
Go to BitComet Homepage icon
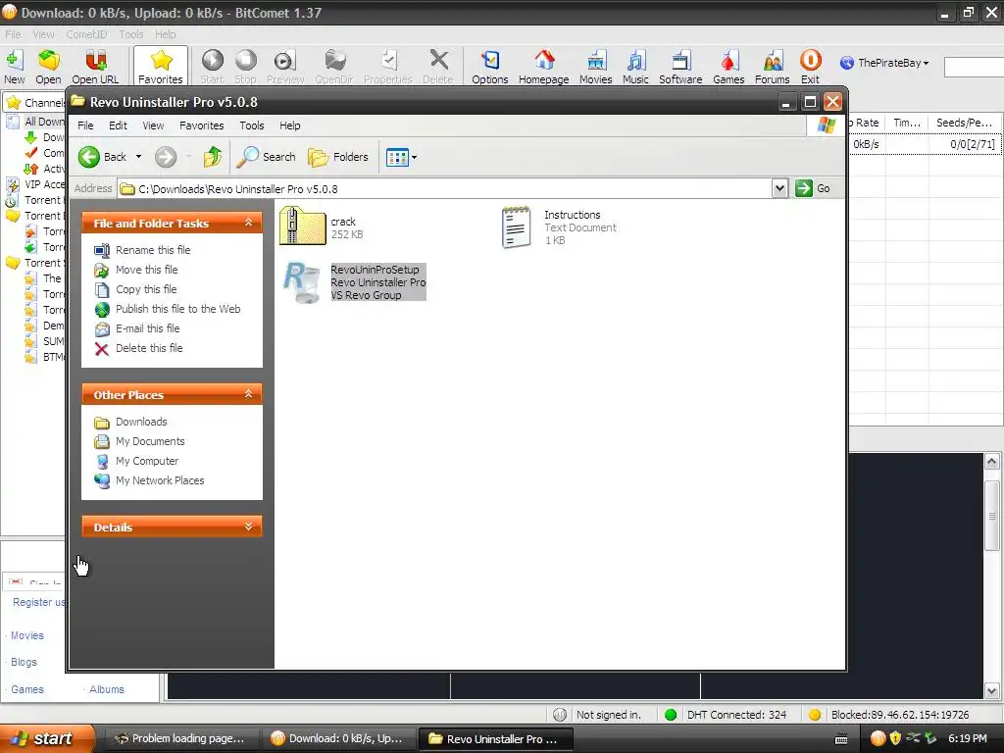coord(543,67)
